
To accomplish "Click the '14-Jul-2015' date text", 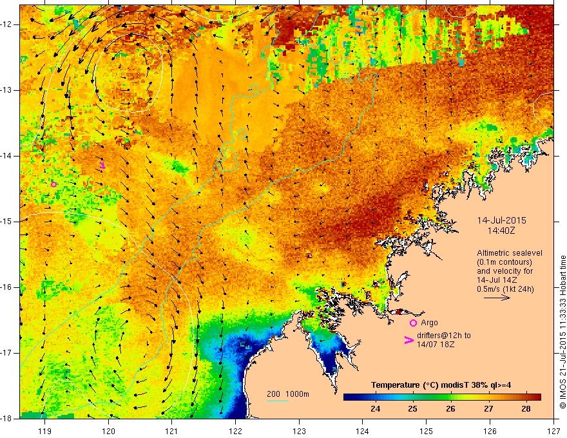I will (501, 220).
